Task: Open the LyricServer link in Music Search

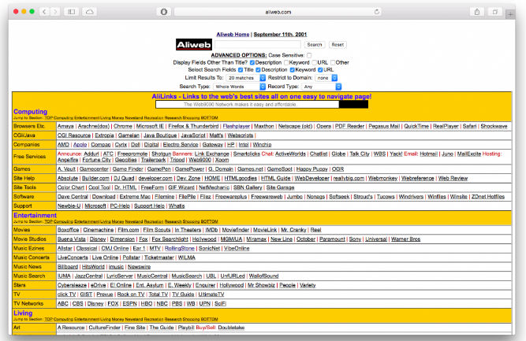Action: tap(120, 276)
